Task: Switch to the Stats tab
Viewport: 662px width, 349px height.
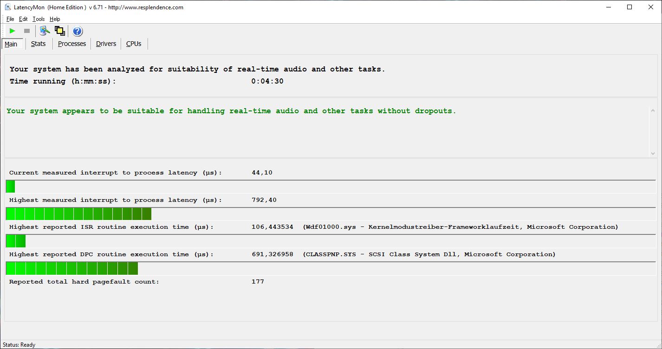Action: point(39,44)
